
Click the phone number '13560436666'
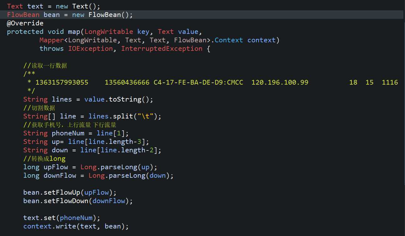click(127, 82)
